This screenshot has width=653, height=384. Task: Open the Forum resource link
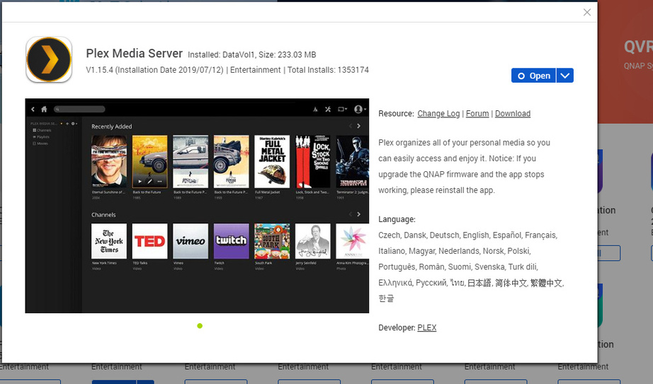[x=477, y=114]
